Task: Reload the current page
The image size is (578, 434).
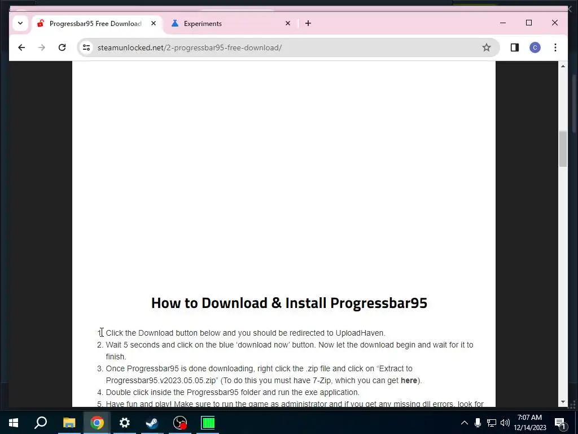Action: (62, 47)
